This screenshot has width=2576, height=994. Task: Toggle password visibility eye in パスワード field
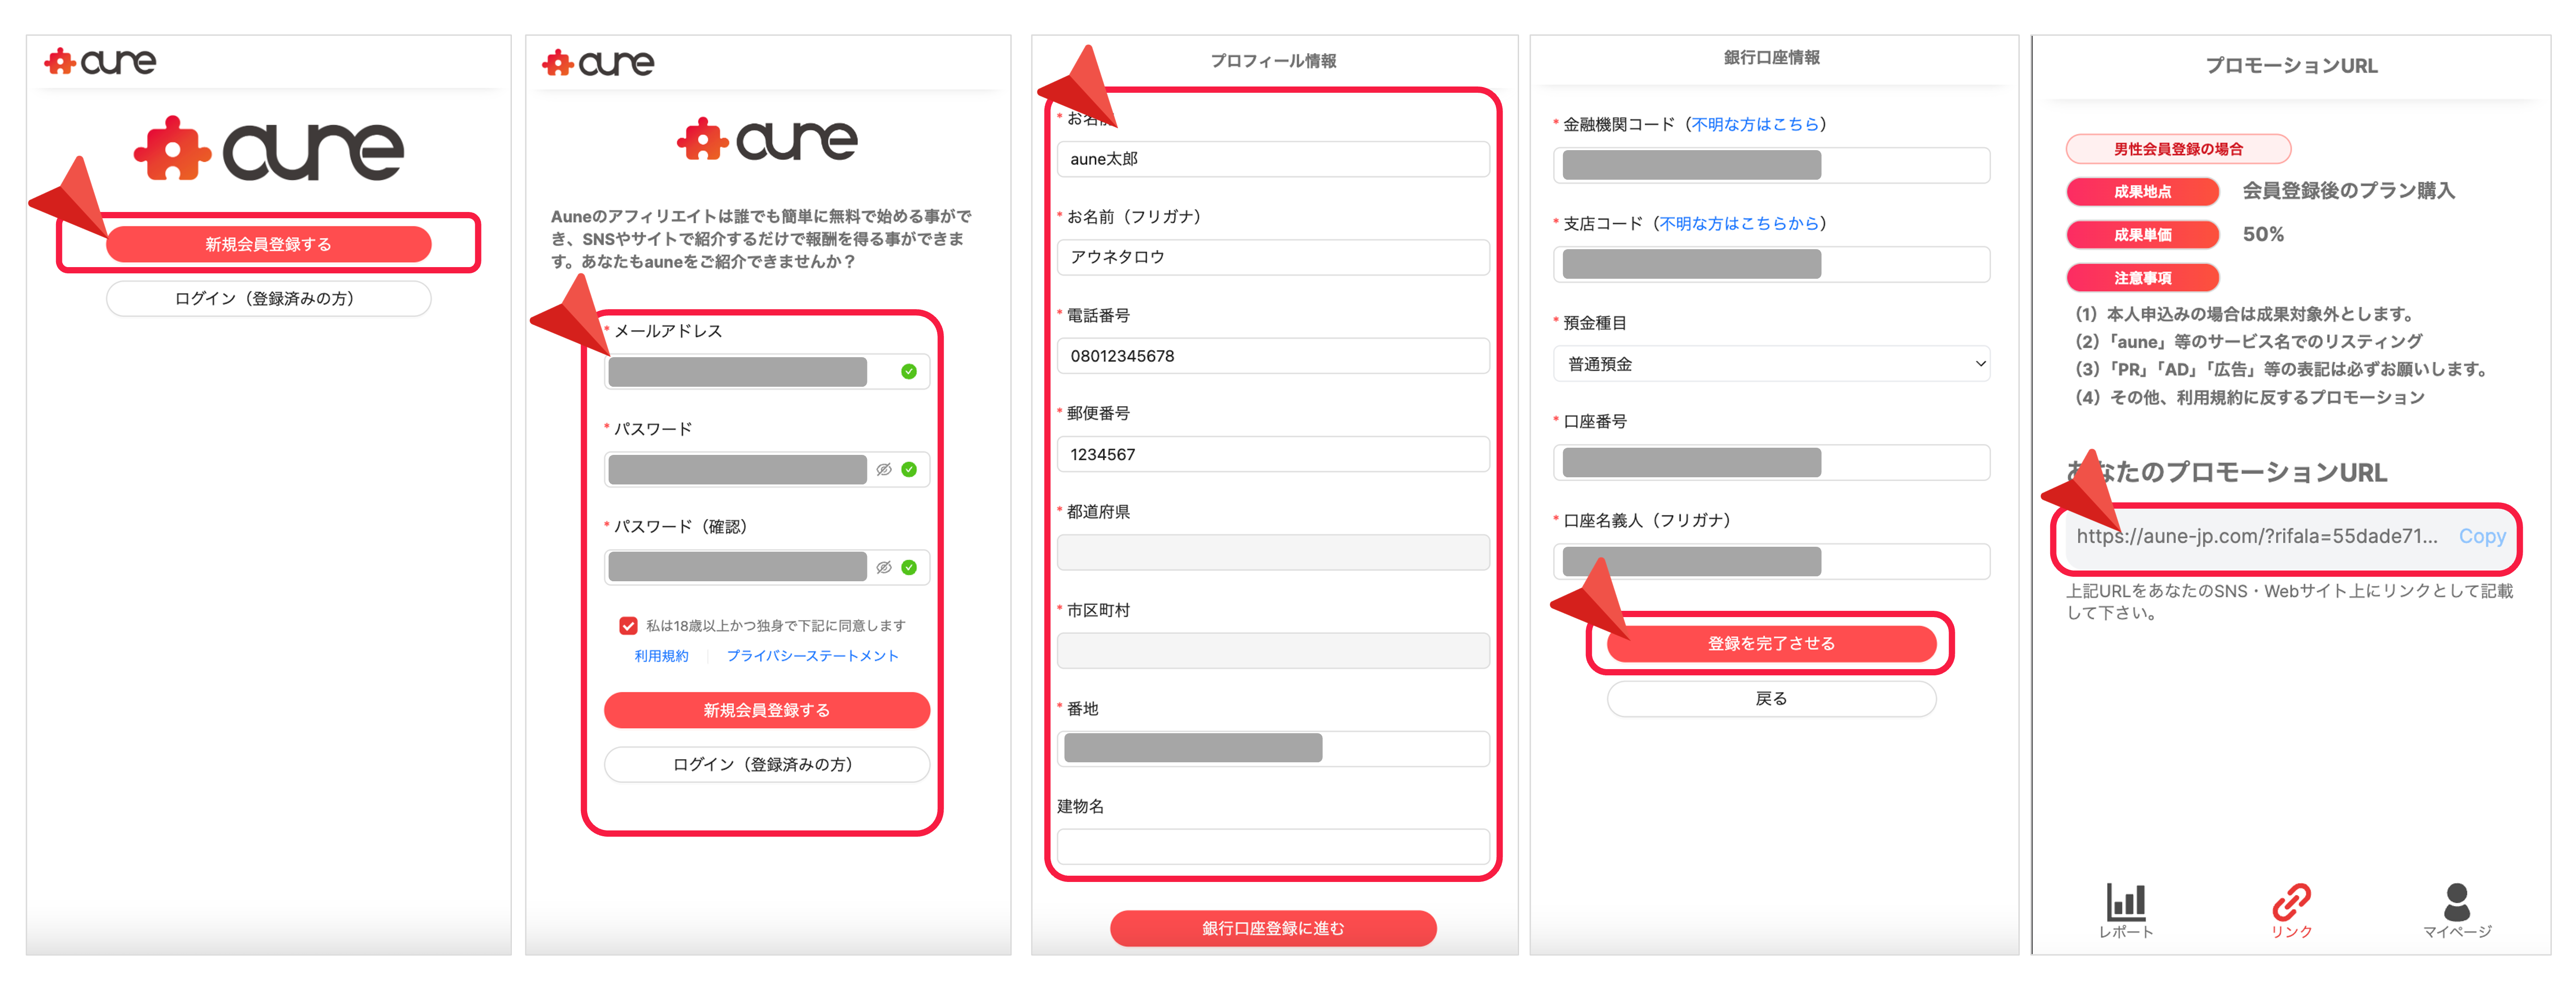click(x=884, y=469)
